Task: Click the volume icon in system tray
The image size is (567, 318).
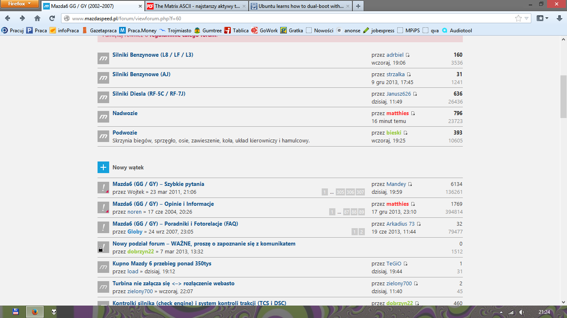Action: 521,312
